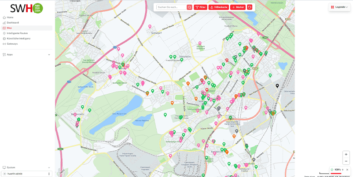Open the huerth-admin three-dot menu
This screenshot has width=353, height=177.
click(x=49, y=173)
